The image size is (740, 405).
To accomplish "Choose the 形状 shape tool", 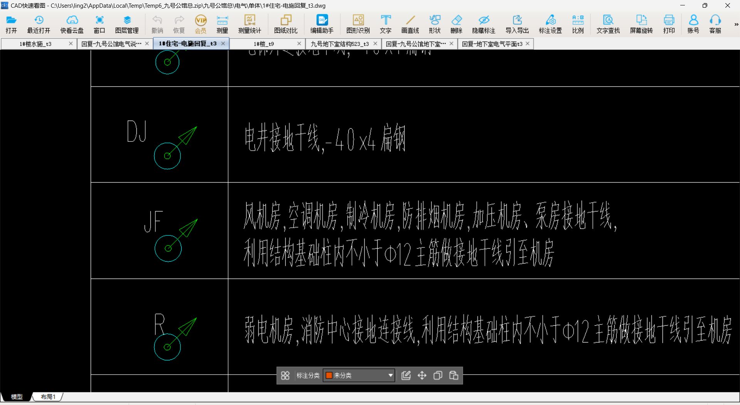I will (435, 24).
